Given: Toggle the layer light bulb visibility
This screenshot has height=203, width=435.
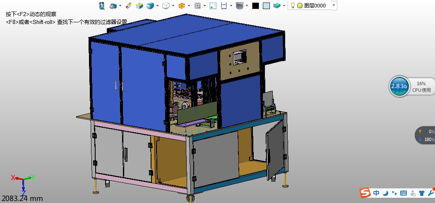Looking at the screenshot, I should tap(293, 6).
